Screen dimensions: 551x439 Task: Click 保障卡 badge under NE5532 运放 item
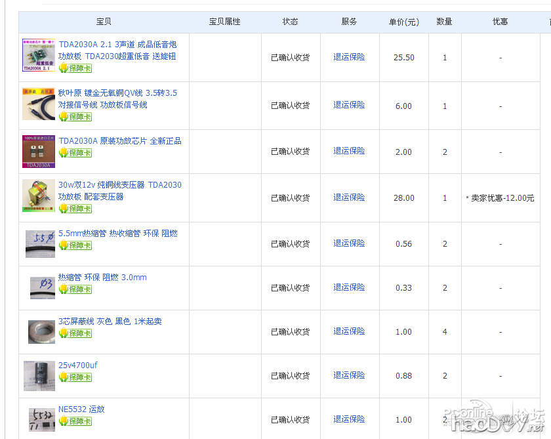coord(75,421)
